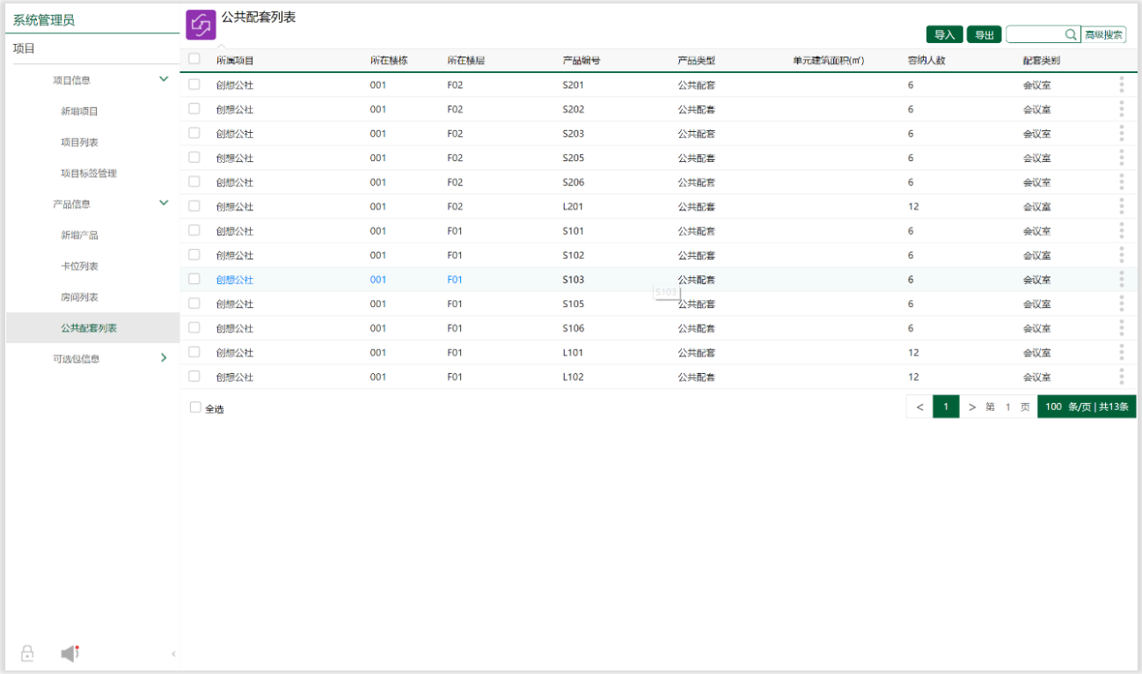1142x674 pixels.
Task: Click the search magnifier icon
Action: (x=1071, y=34)
